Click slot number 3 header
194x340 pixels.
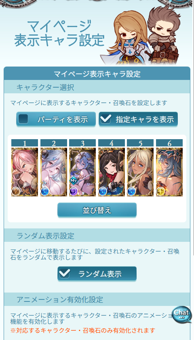82,143
